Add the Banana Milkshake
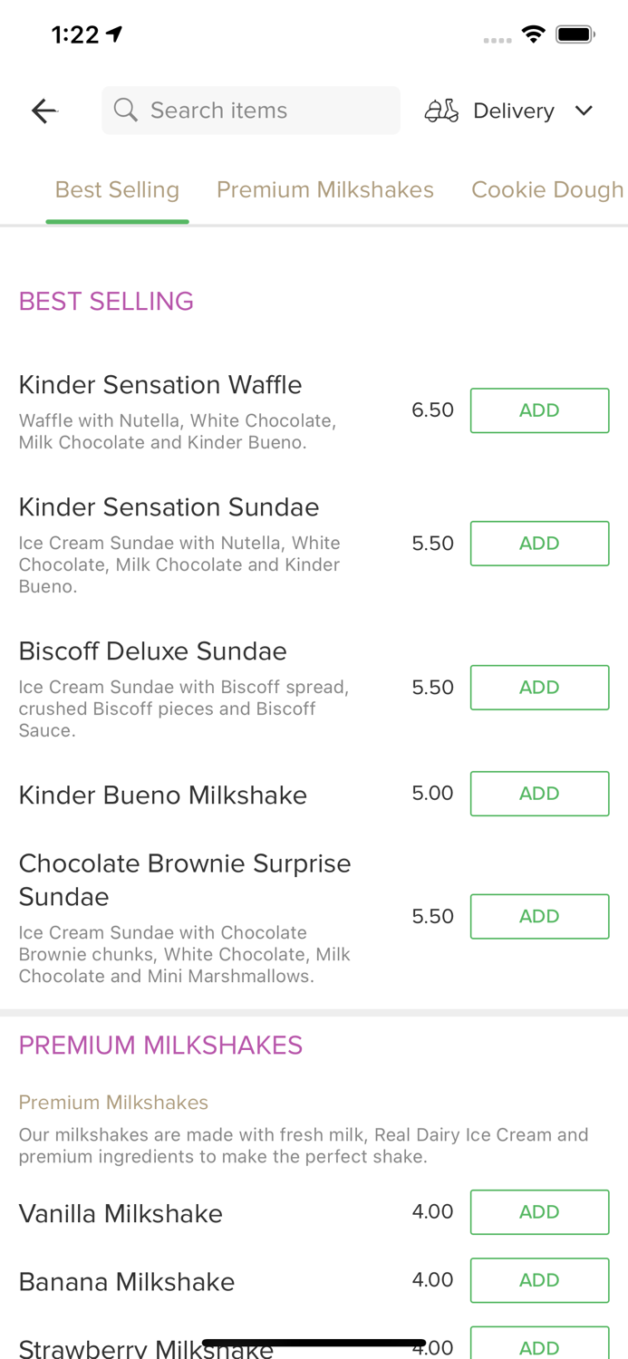Screen dimensions: 628x1359 click(x=539, y=1280)
